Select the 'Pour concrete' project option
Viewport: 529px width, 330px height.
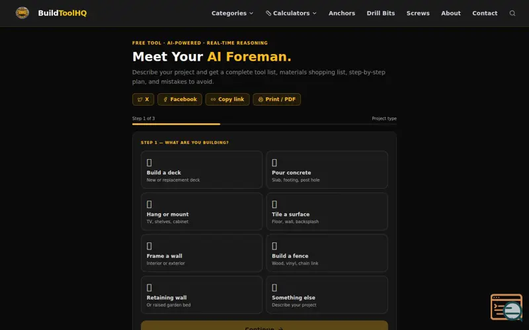tap(327, 170)
